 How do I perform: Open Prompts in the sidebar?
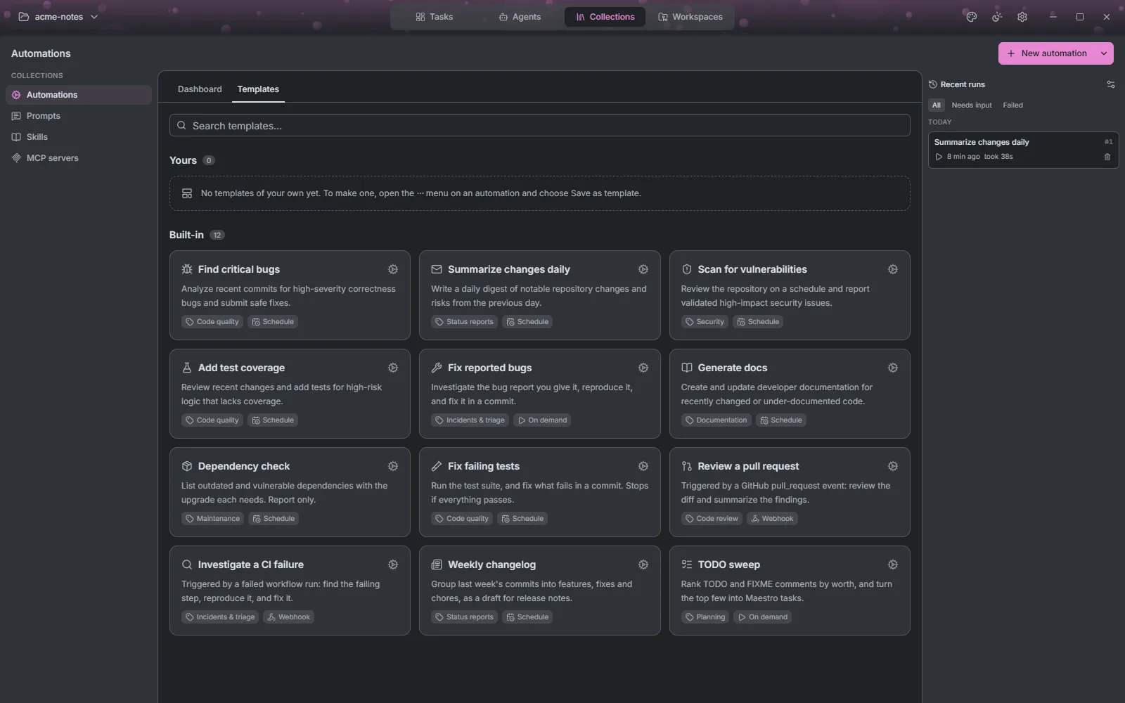[x=79, y=116]
